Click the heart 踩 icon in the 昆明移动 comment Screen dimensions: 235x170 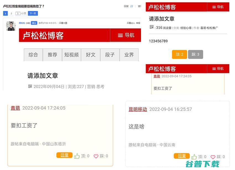click(x=213, y=157)
